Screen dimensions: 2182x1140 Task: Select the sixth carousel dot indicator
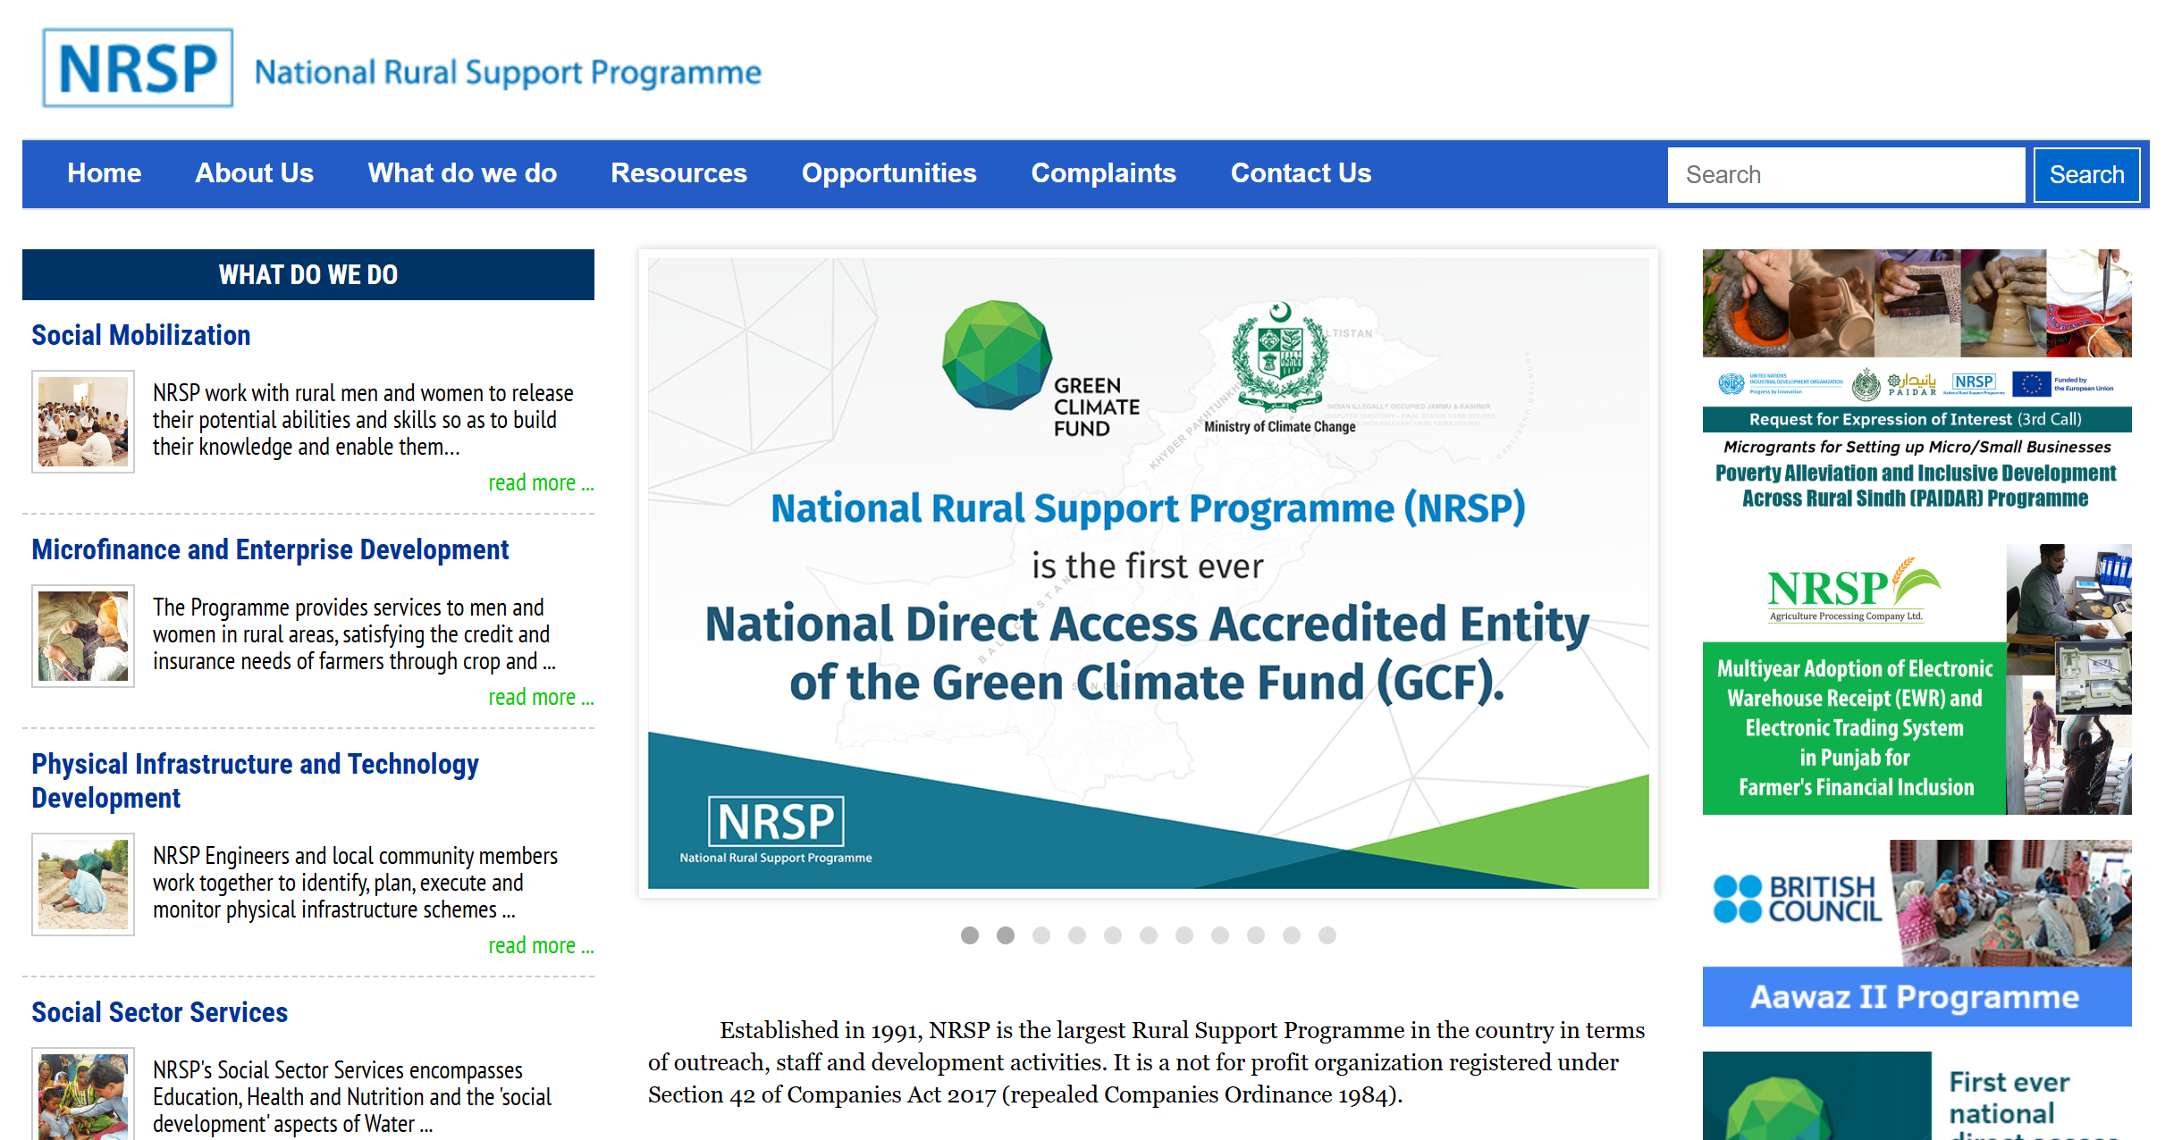(1149, 935)
